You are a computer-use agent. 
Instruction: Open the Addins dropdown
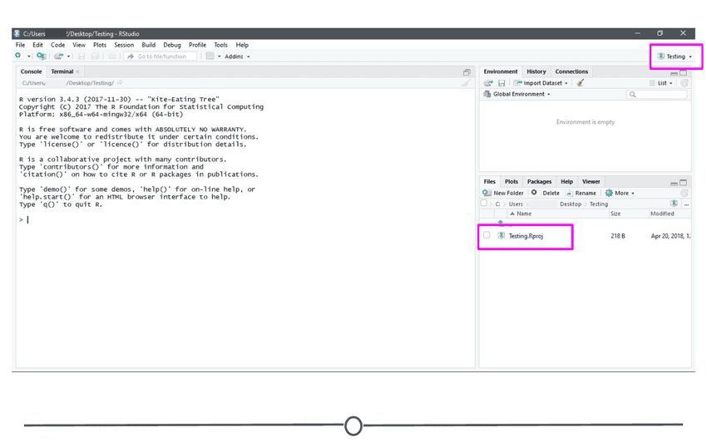pyautogui.click(x=237, y=56)
